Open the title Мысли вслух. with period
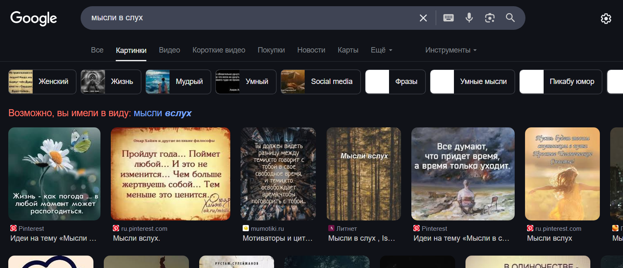Screen dimensions: 623x268 [x=136, y=238]
